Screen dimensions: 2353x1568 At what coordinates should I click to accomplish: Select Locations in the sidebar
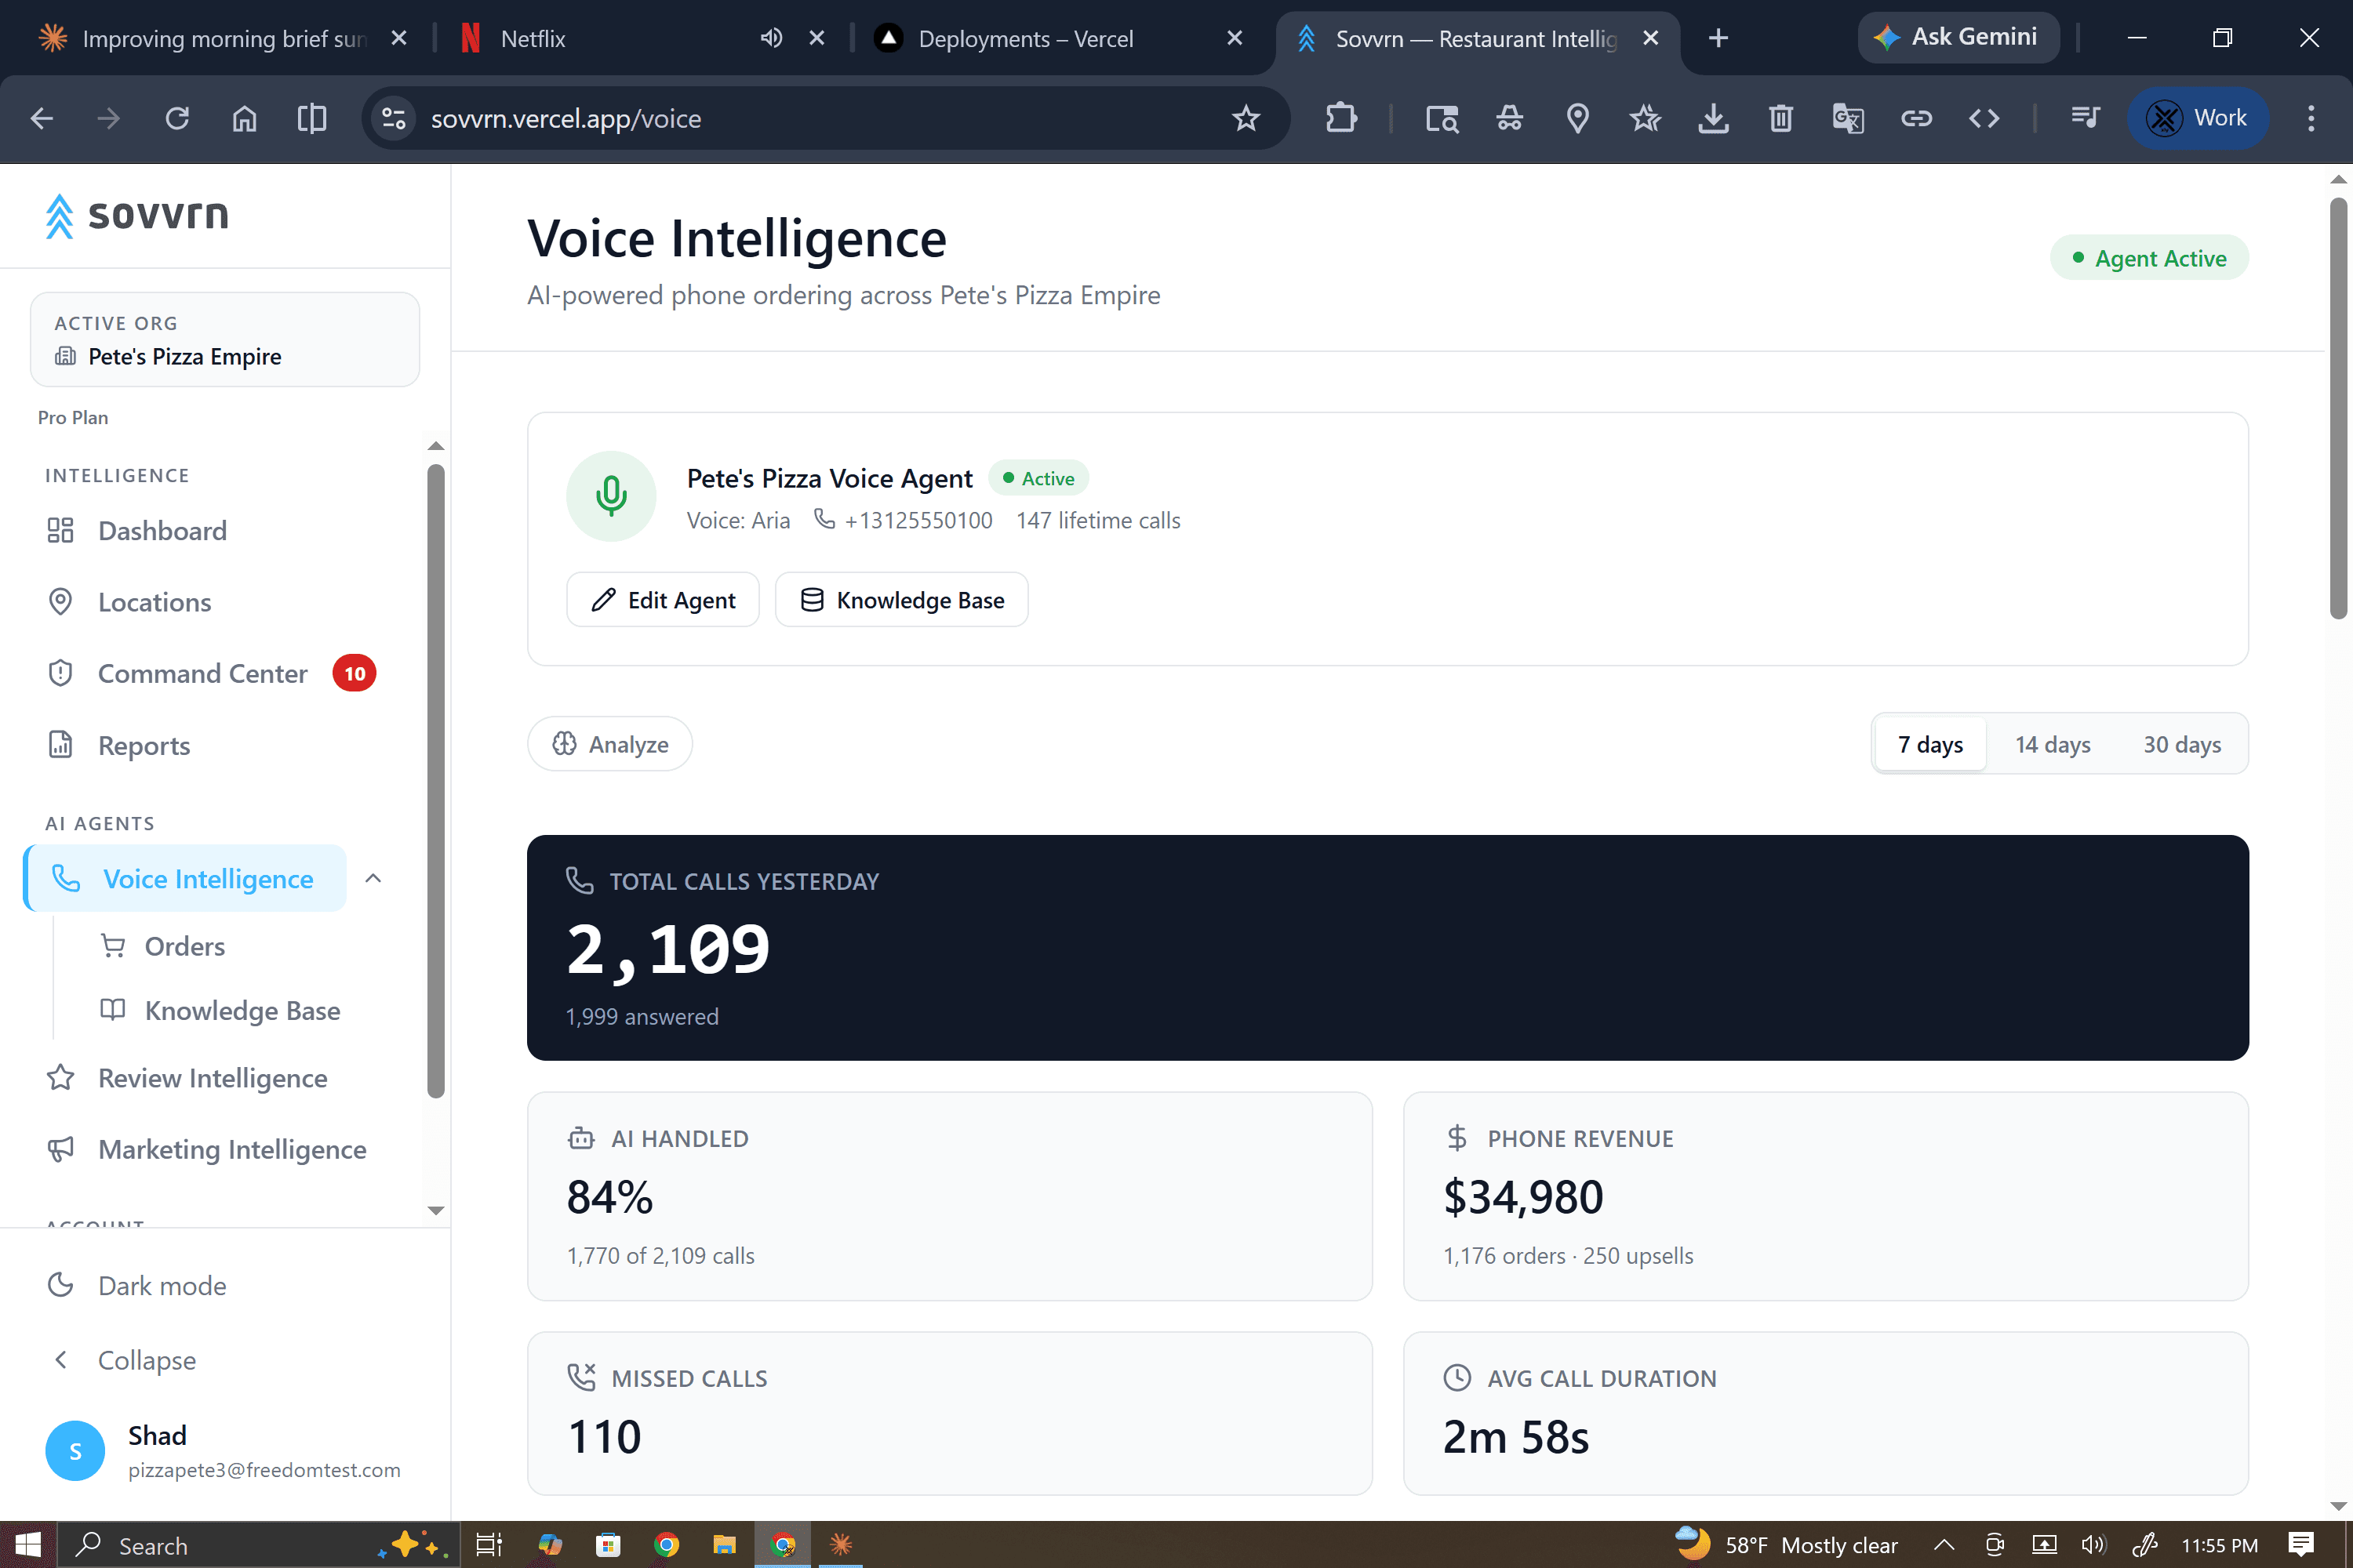point(154,601)
